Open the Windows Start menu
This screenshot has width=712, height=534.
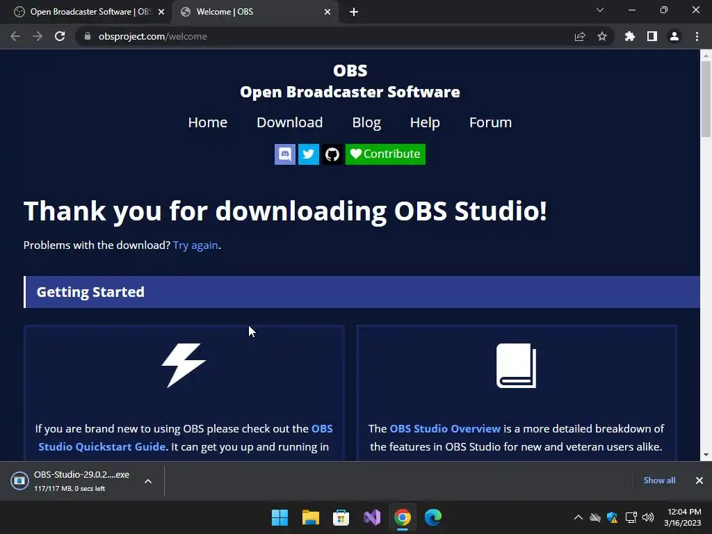click(x=280, y=517)
